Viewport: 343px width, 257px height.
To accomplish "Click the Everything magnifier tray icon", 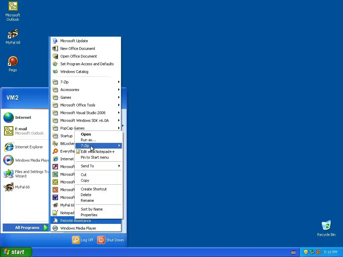I will point(318,252).
